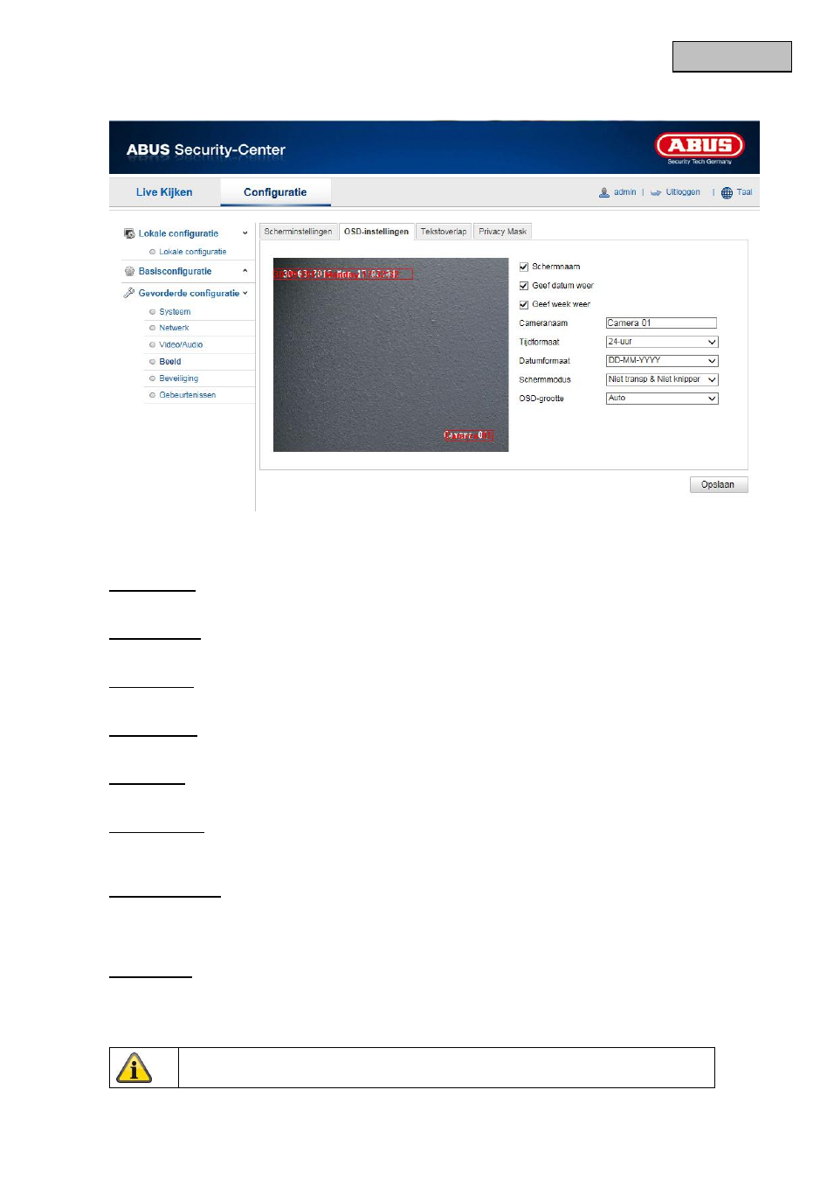Open the OSD-instellingen tab
834x1180 pixels.
pyautogui.click(x=376, y=232)
